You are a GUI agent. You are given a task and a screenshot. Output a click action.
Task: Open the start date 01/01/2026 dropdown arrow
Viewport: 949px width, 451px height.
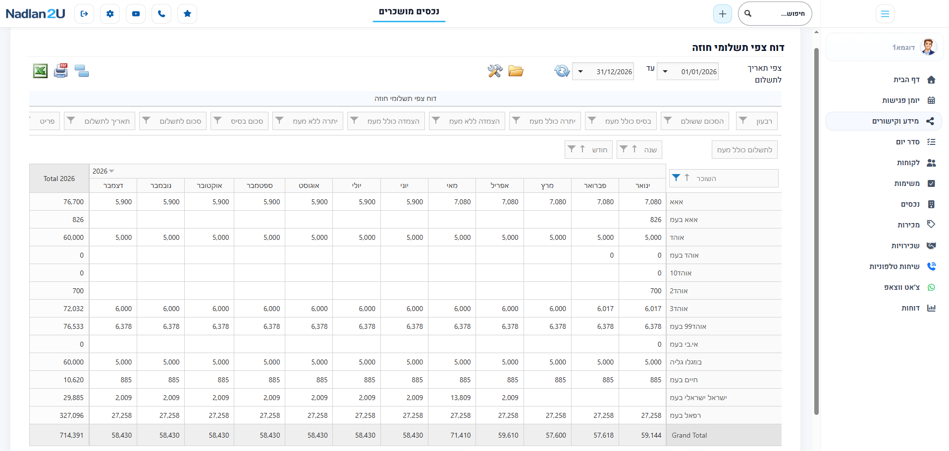[x=665, y=72]
